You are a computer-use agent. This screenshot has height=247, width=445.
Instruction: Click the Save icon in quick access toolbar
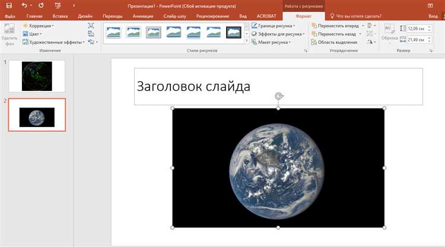click(x=10, y=5)
